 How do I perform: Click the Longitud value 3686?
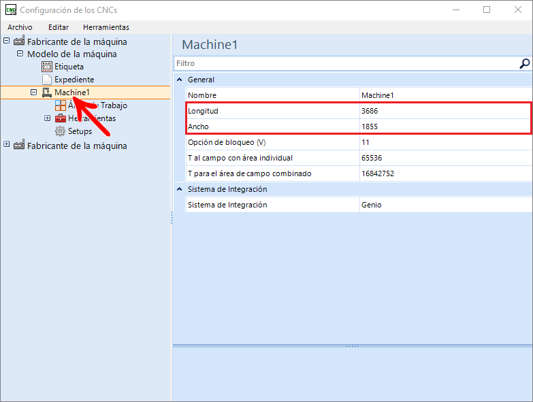446,111
